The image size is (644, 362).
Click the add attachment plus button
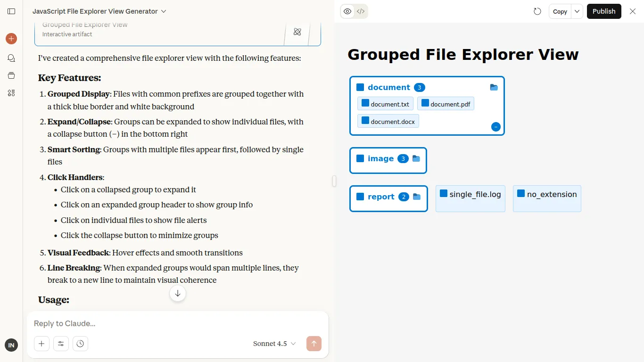(41, 344)
